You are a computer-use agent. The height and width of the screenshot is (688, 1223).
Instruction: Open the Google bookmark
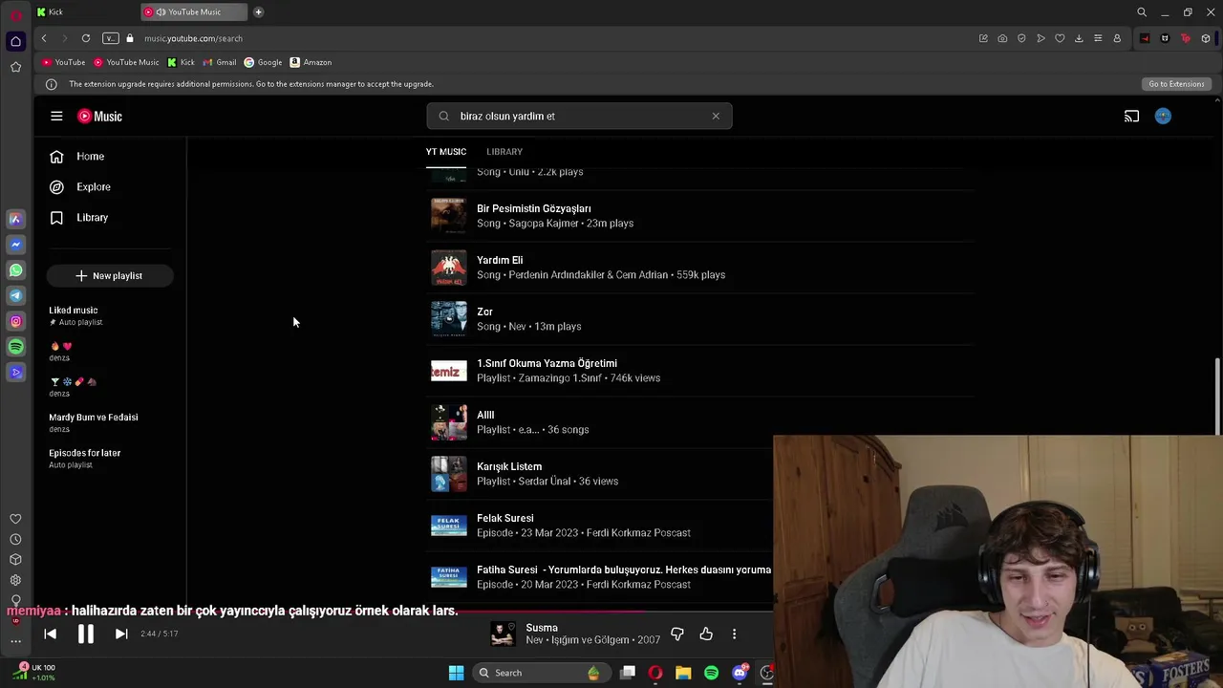tap(263, 62)
